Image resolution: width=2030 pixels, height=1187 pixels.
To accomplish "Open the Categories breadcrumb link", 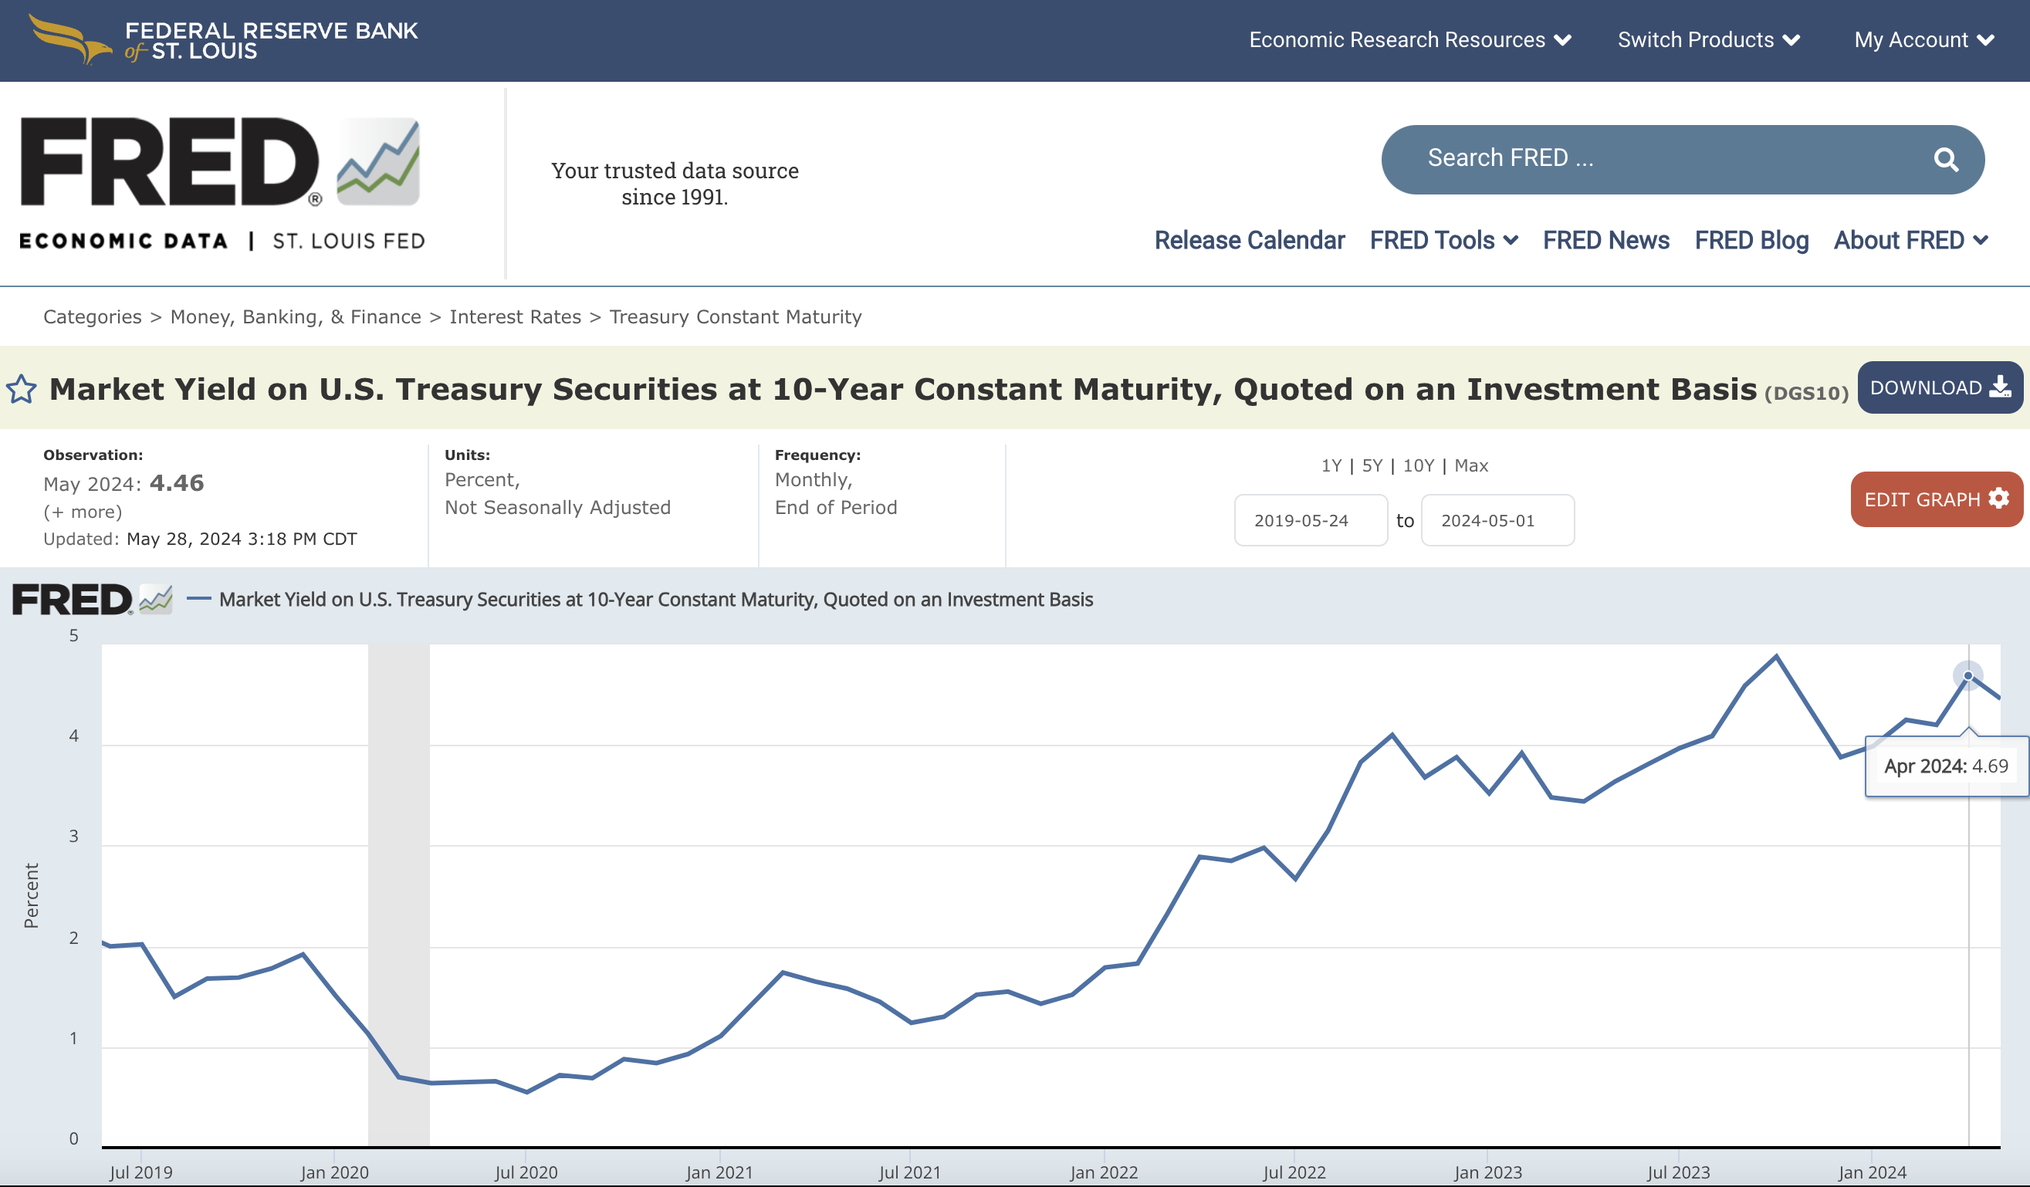I will pyautogui.click(x=93, y=316).
